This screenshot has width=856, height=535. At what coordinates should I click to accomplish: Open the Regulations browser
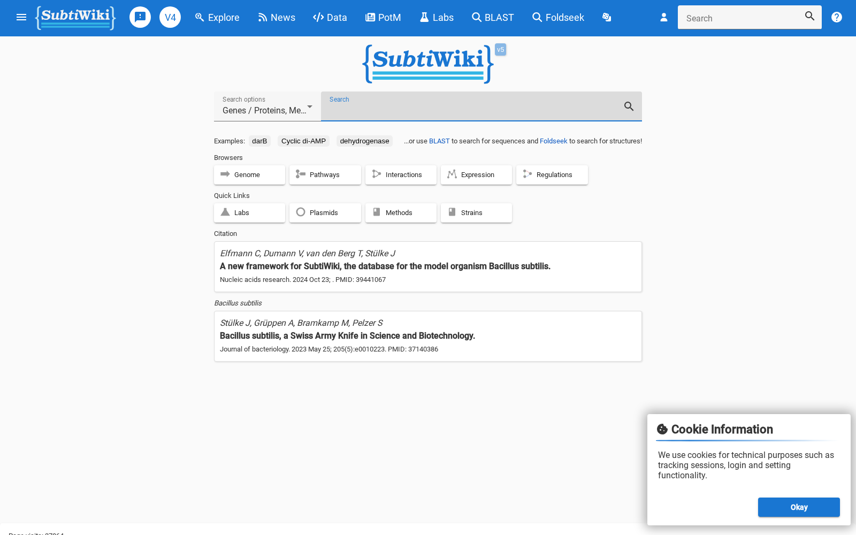(552, 175)
